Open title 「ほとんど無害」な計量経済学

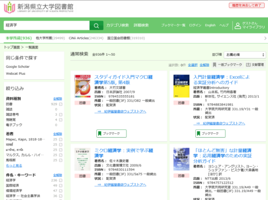223,156
